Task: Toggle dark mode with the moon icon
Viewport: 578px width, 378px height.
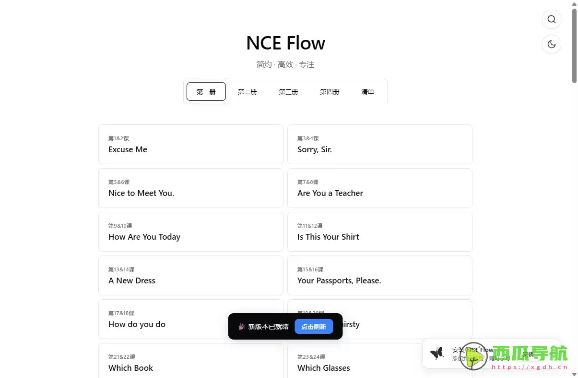Action: pyautogui.click(x=551, y=44)
